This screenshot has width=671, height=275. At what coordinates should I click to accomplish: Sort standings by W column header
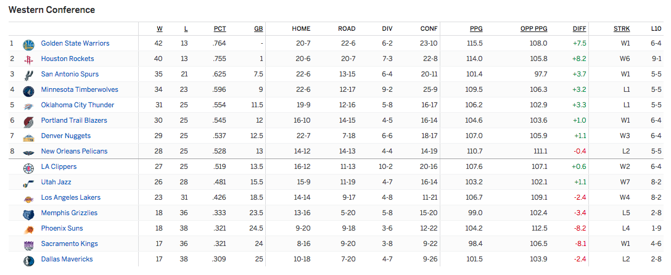click(160, 29)
